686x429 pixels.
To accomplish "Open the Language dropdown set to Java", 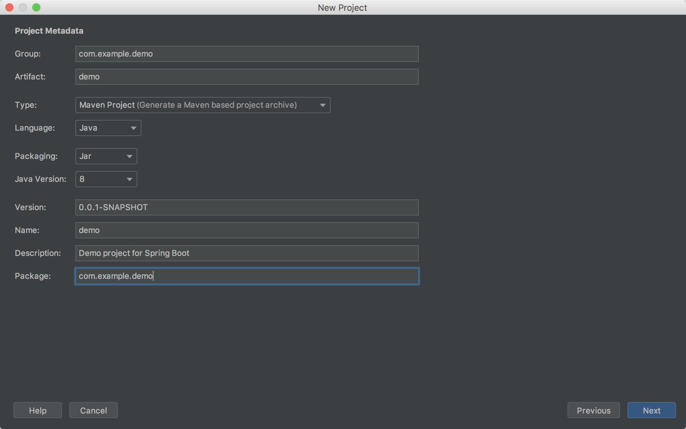I will [108, 128].
